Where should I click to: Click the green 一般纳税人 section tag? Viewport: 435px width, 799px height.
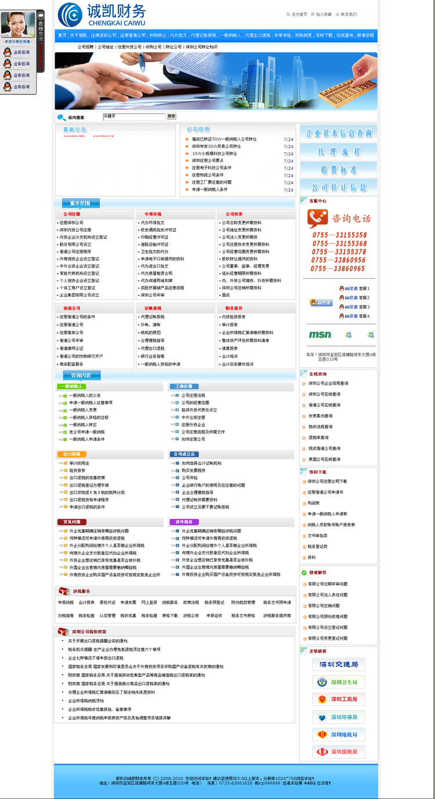(x=71, y=386)
